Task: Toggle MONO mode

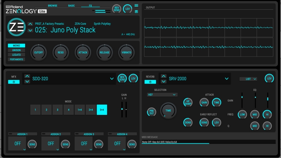Action: coord(16,46)
